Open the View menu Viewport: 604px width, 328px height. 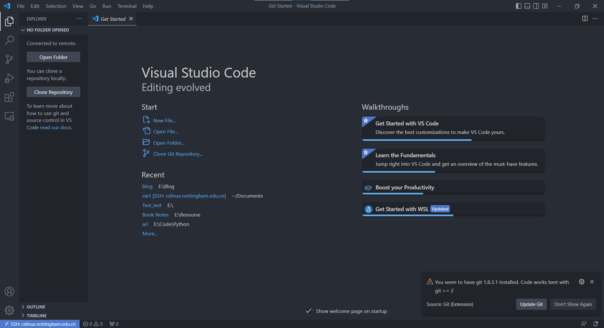(78, 6)
